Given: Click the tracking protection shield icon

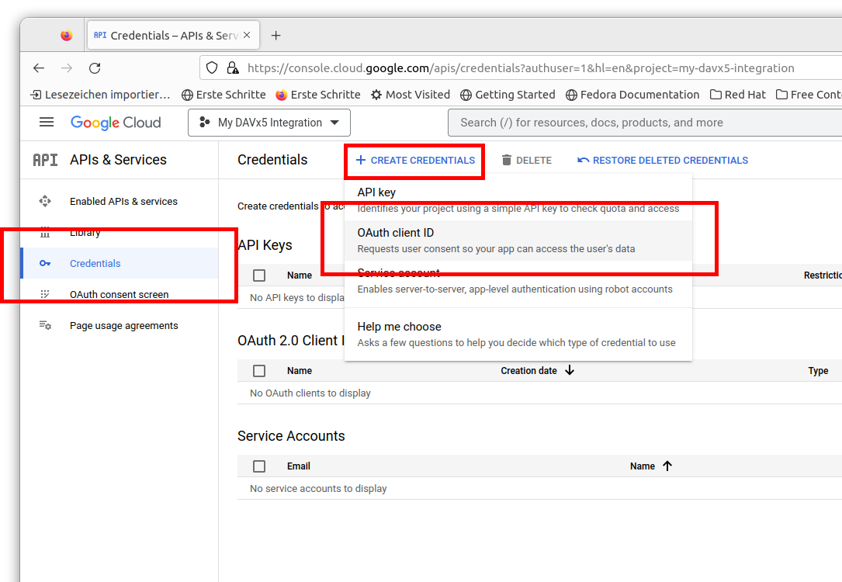Looking at the screenshot, I should [x=212, y=68].
